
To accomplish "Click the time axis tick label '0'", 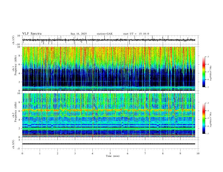I will 22,153.
